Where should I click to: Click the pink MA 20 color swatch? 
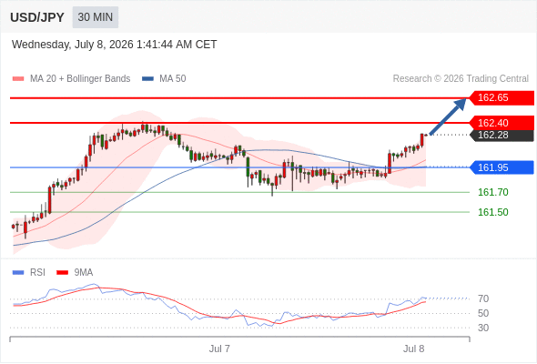coord(18,79)
